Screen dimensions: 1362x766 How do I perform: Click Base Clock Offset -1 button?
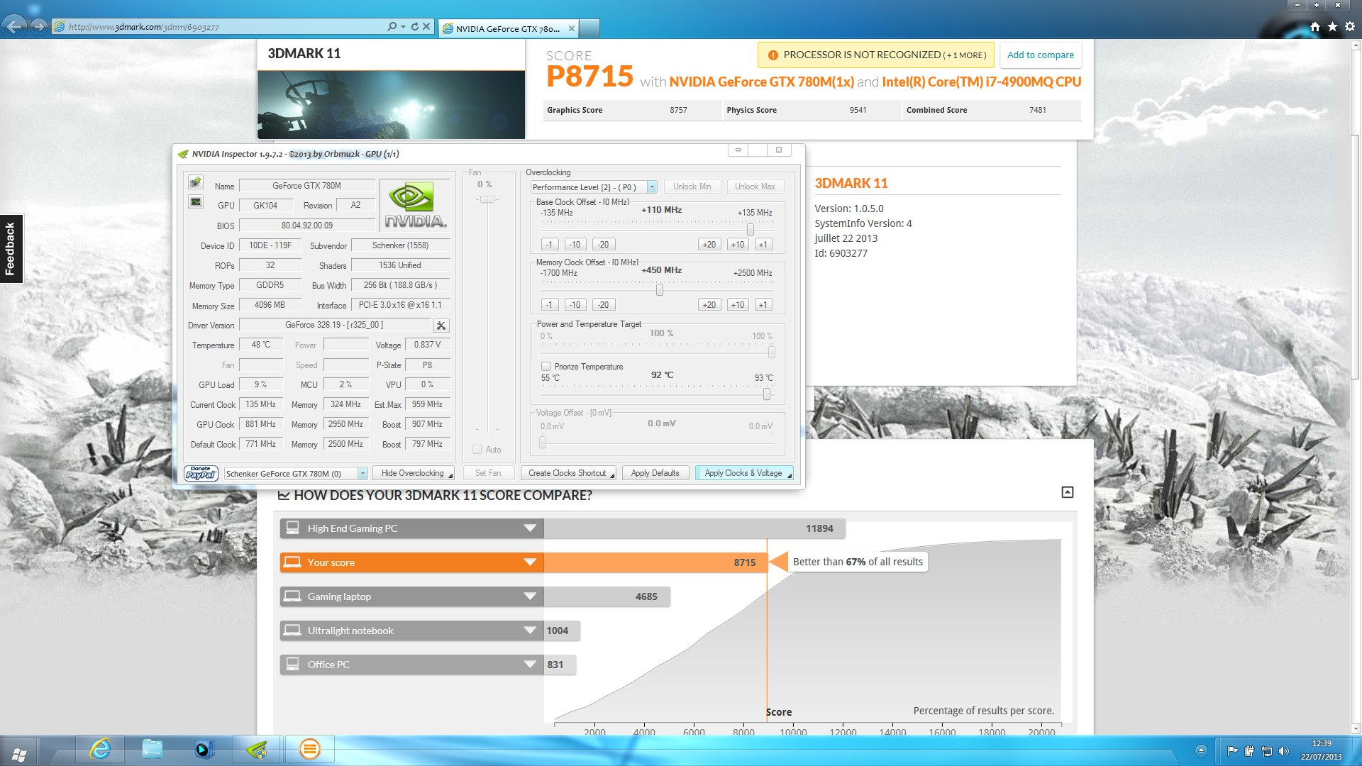[x=548, y=245]
